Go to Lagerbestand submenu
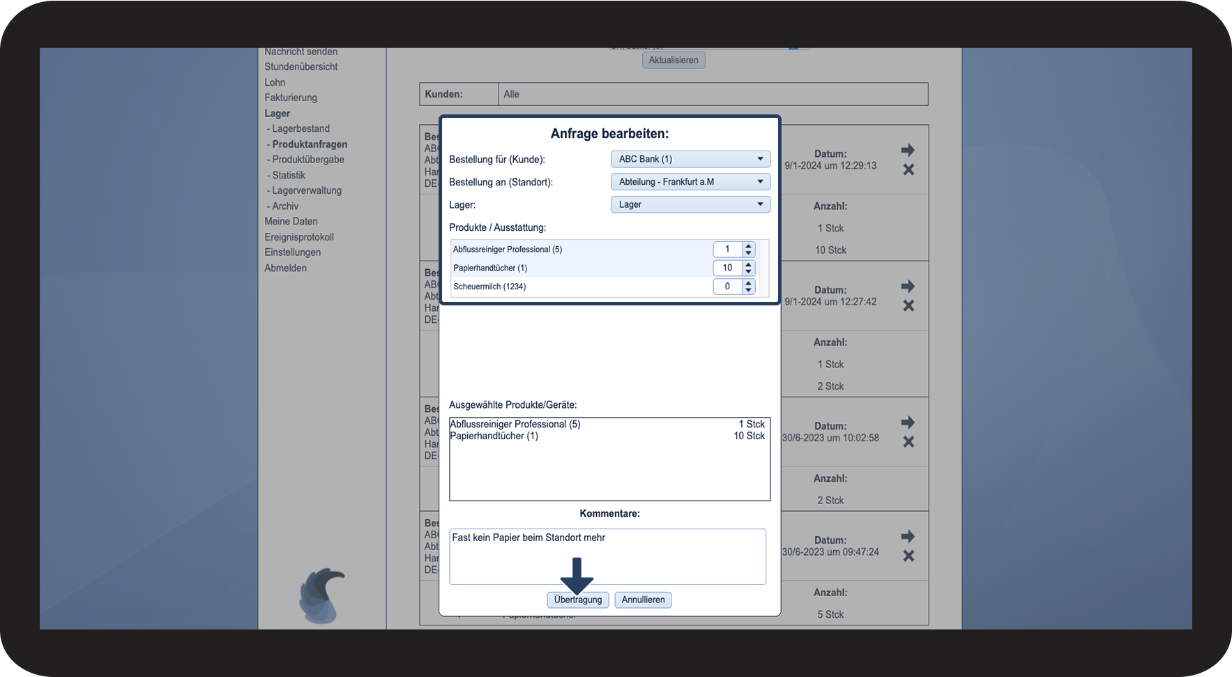 pyautogui.click(x=301, y=129)
